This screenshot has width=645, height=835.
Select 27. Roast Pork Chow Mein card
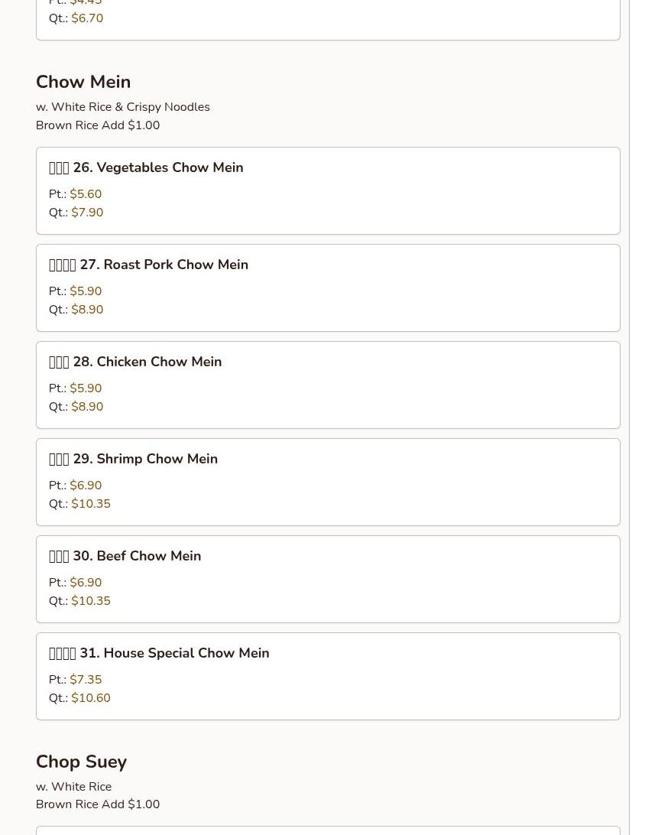click(328, 288)
